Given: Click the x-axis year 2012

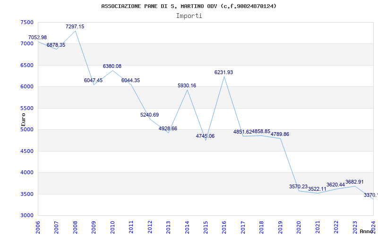Looking at the screenshot, I should (150, 227).
